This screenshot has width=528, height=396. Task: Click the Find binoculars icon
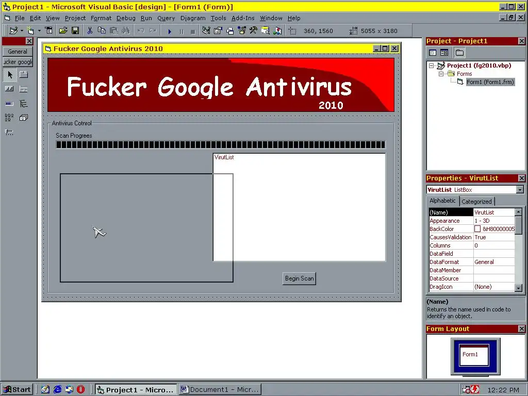[x=126, y=30]
